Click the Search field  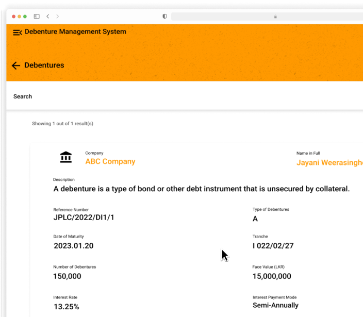[185, 96]
